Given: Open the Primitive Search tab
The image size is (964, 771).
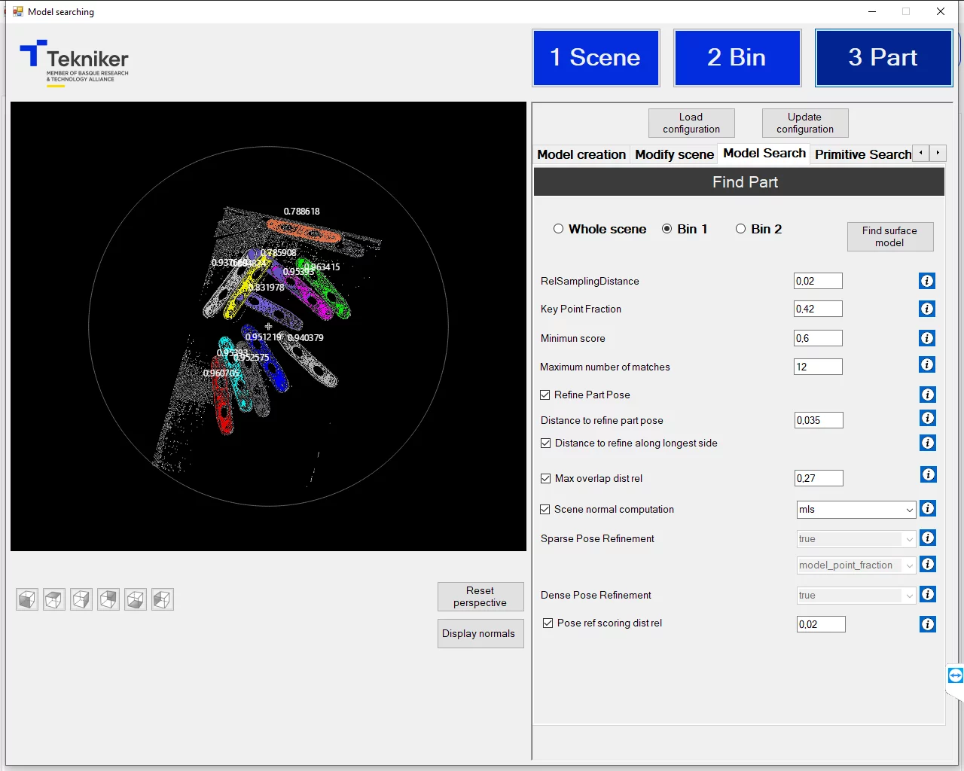Looking at the screenshot, I should click(x=862, y=154).
